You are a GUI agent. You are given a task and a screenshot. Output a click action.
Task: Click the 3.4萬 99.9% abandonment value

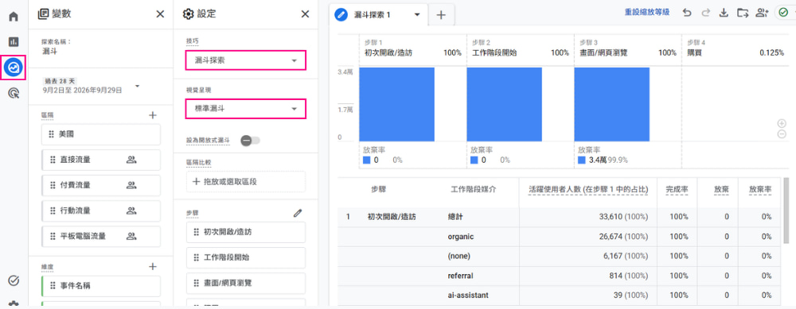click(607, 160)
